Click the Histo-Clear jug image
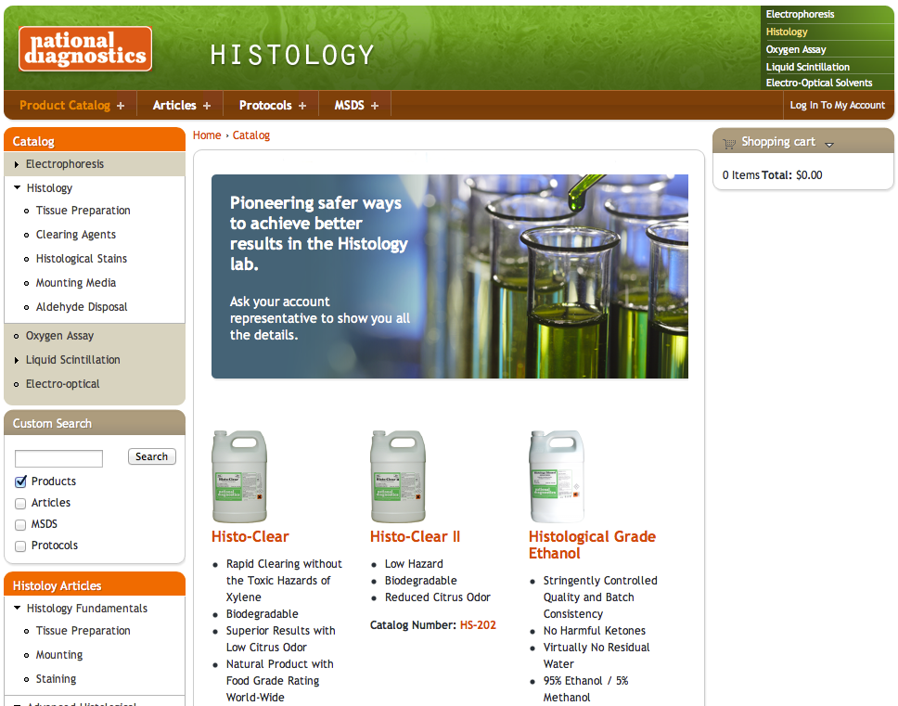The image size is (898, 706). [x=239, y=477]
